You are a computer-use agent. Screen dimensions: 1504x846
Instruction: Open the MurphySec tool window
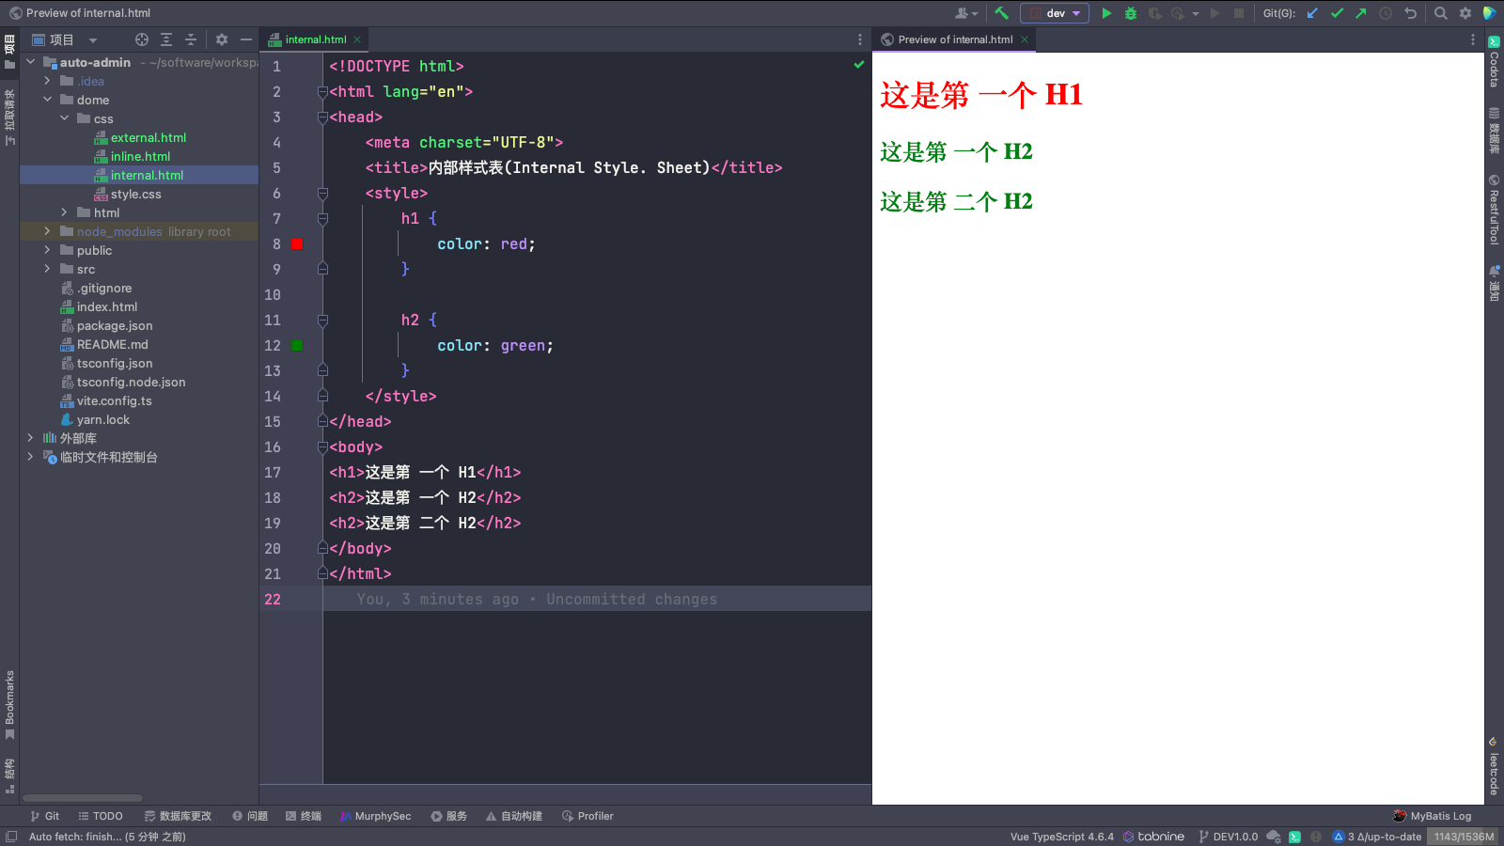point(375,816)
